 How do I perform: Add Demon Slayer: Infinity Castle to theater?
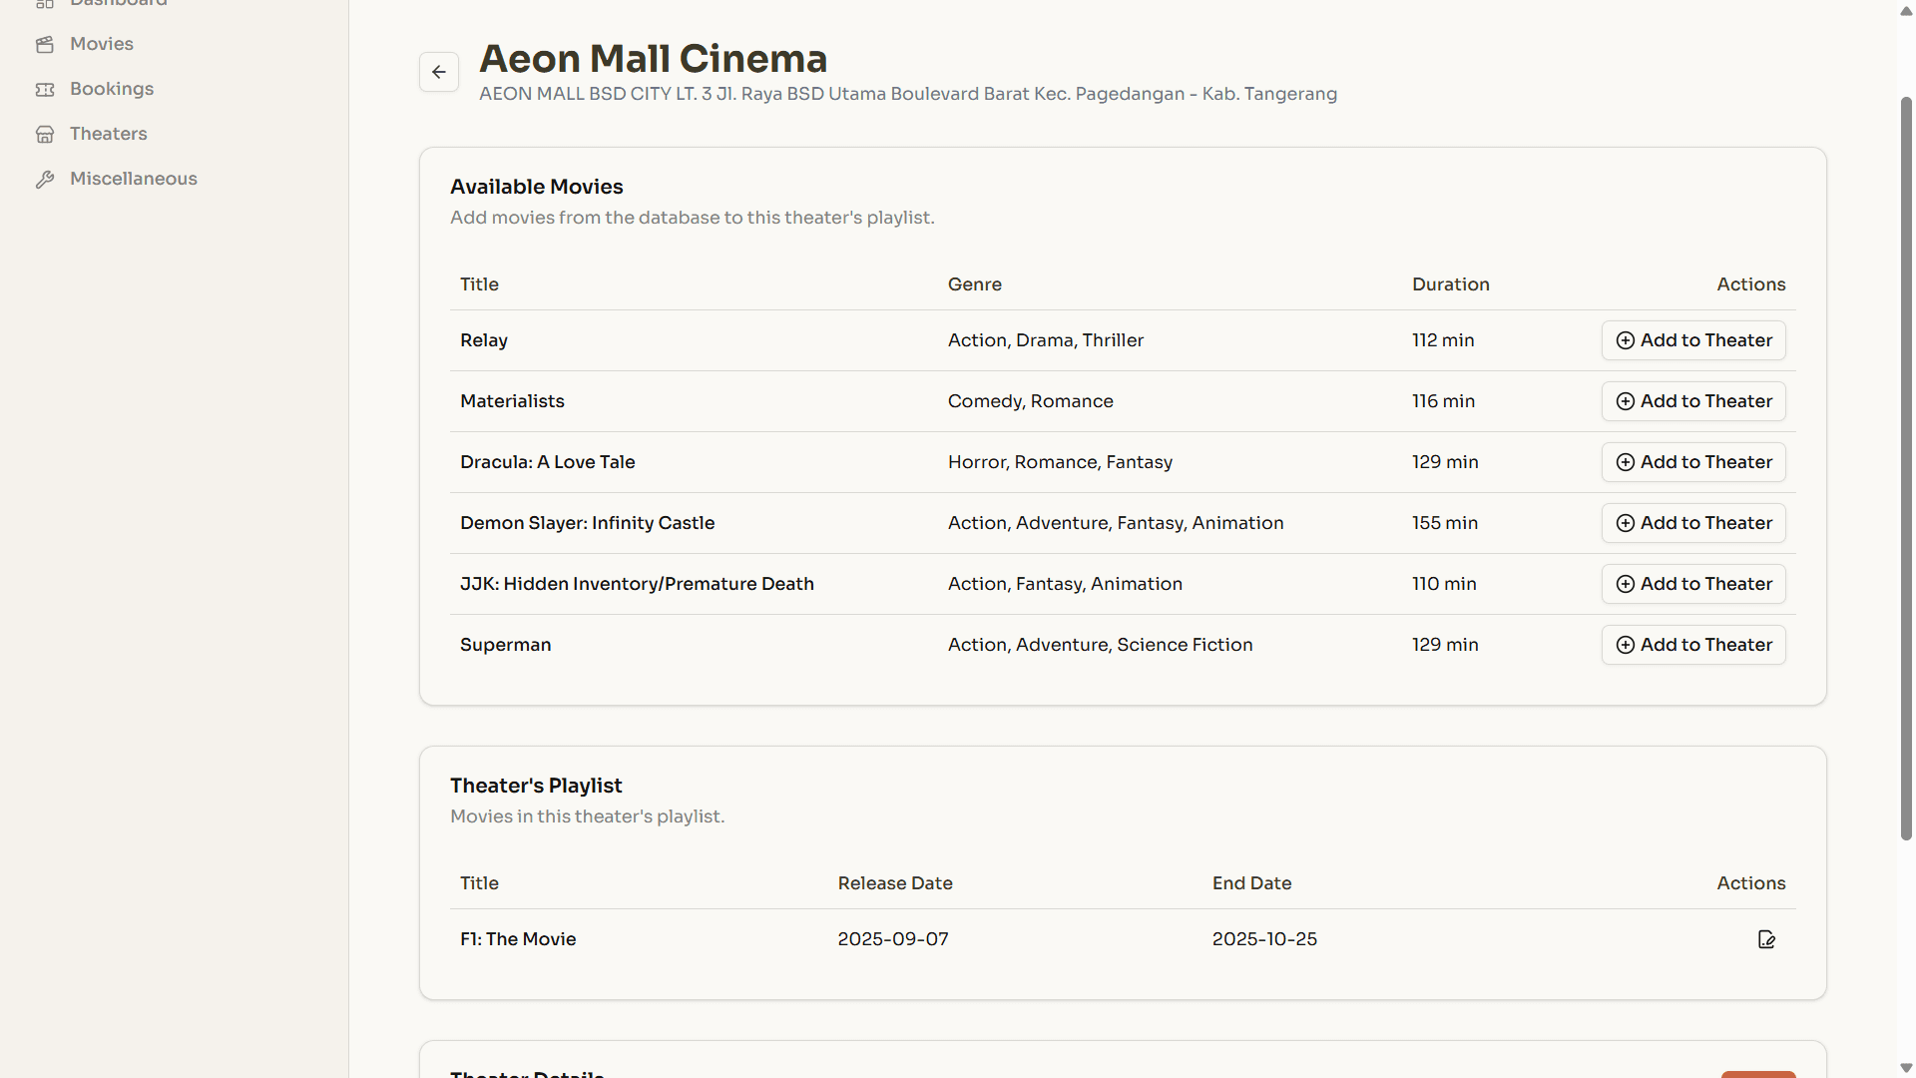pos(1693,523)
